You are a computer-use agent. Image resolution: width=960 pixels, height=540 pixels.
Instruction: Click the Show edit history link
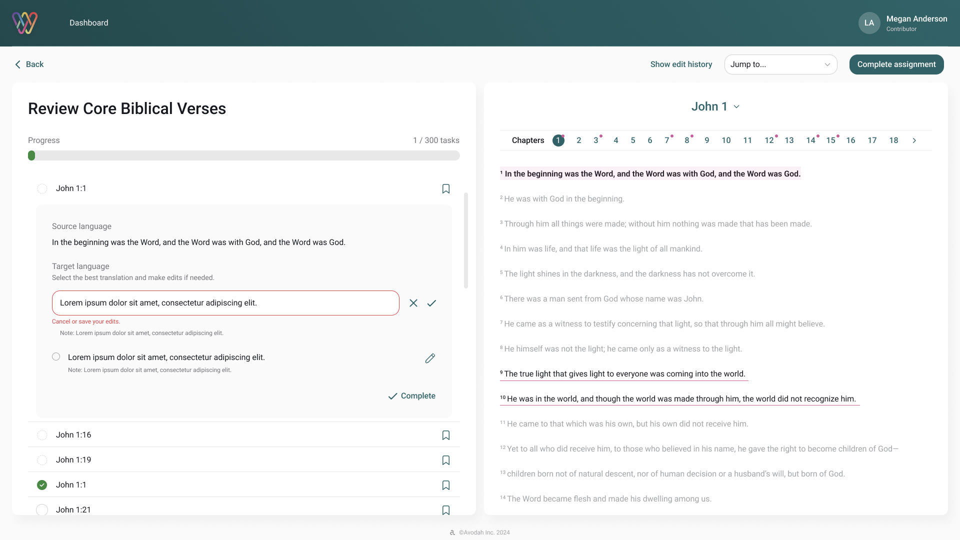tap(681, 64)
